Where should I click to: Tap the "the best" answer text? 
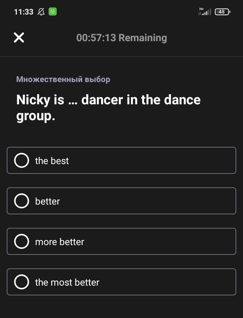coord(52,161)
